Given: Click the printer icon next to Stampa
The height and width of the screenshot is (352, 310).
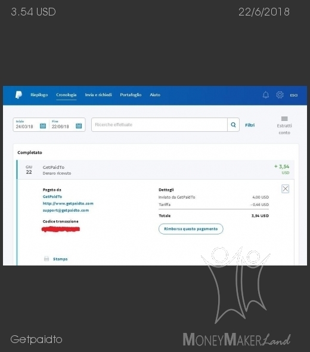Looking at the screenshot, I should [46, 259].
